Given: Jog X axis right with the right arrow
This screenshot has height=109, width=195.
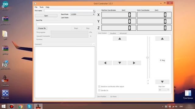Looking at the screenshot, I should [134, 63].
